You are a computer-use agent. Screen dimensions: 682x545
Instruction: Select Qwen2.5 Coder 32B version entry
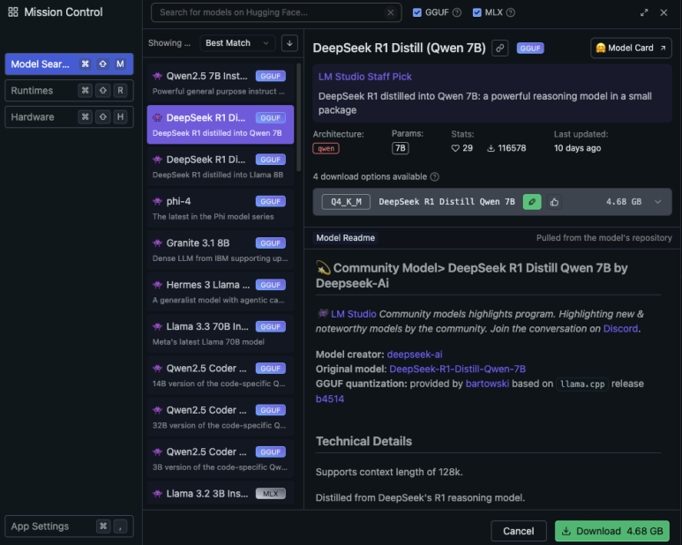pyautogui.click(x=220, y=417)
